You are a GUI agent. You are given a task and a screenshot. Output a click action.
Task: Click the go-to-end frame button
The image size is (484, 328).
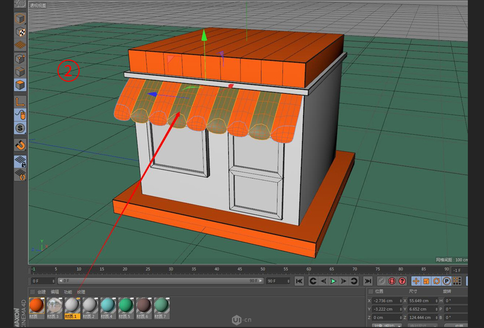click(368, 281)
